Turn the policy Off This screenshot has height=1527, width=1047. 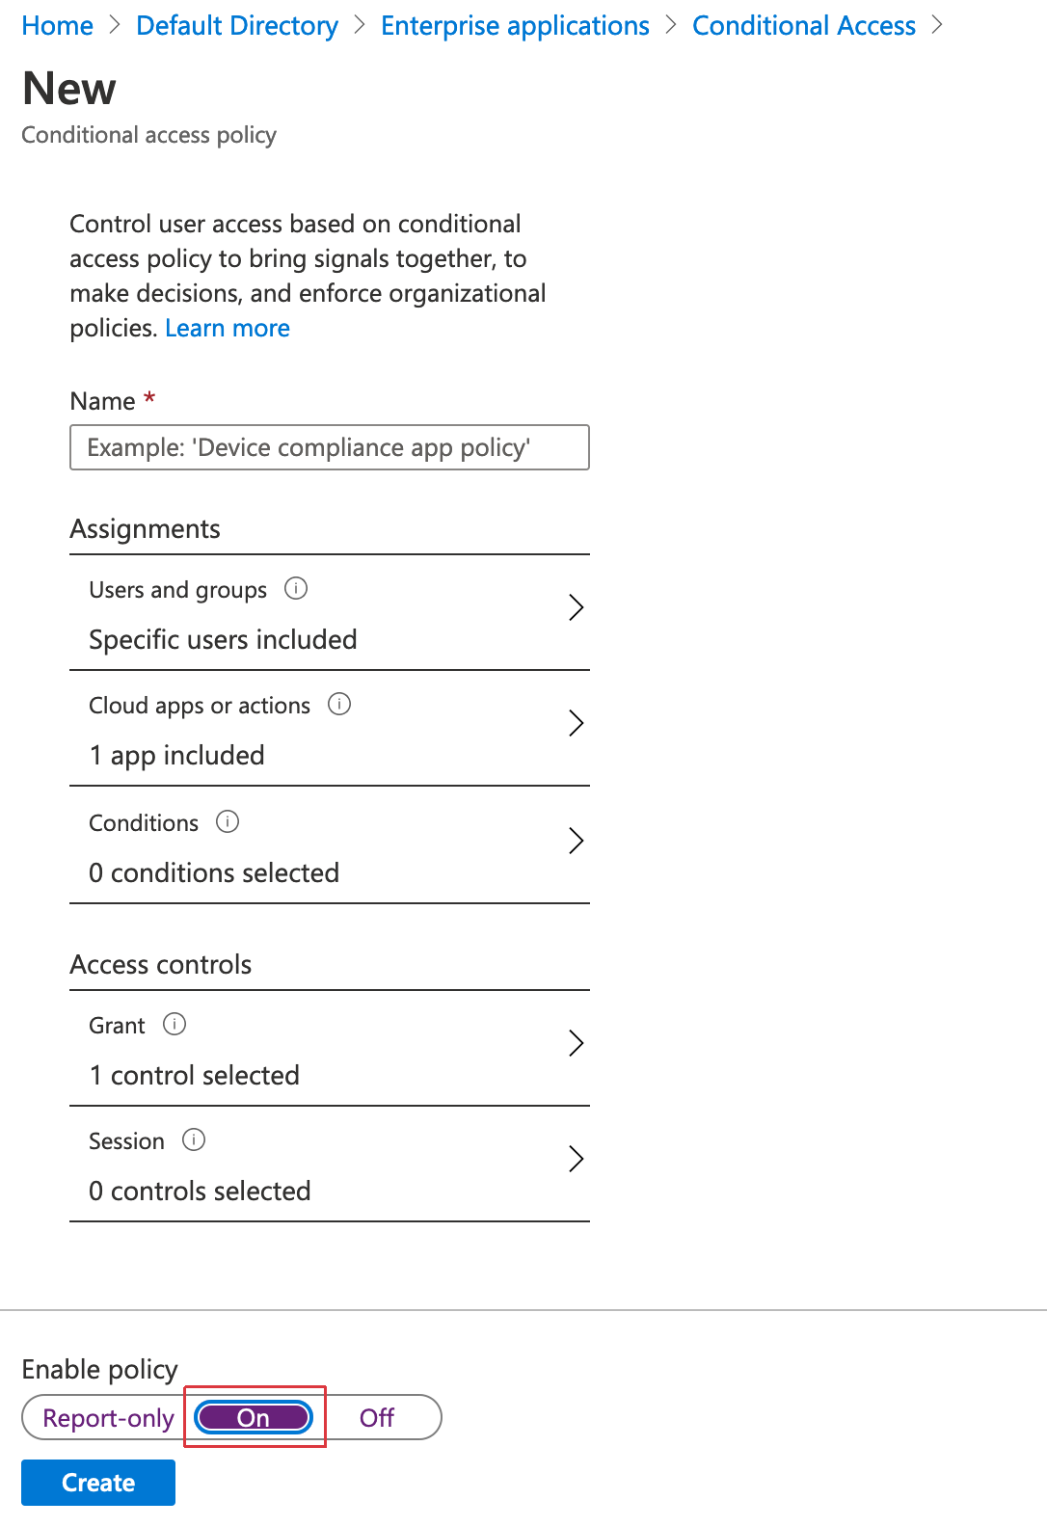point(376,1417)
